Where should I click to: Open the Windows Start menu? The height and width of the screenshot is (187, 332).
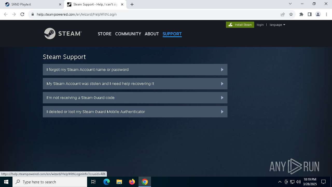click(6, 182)
